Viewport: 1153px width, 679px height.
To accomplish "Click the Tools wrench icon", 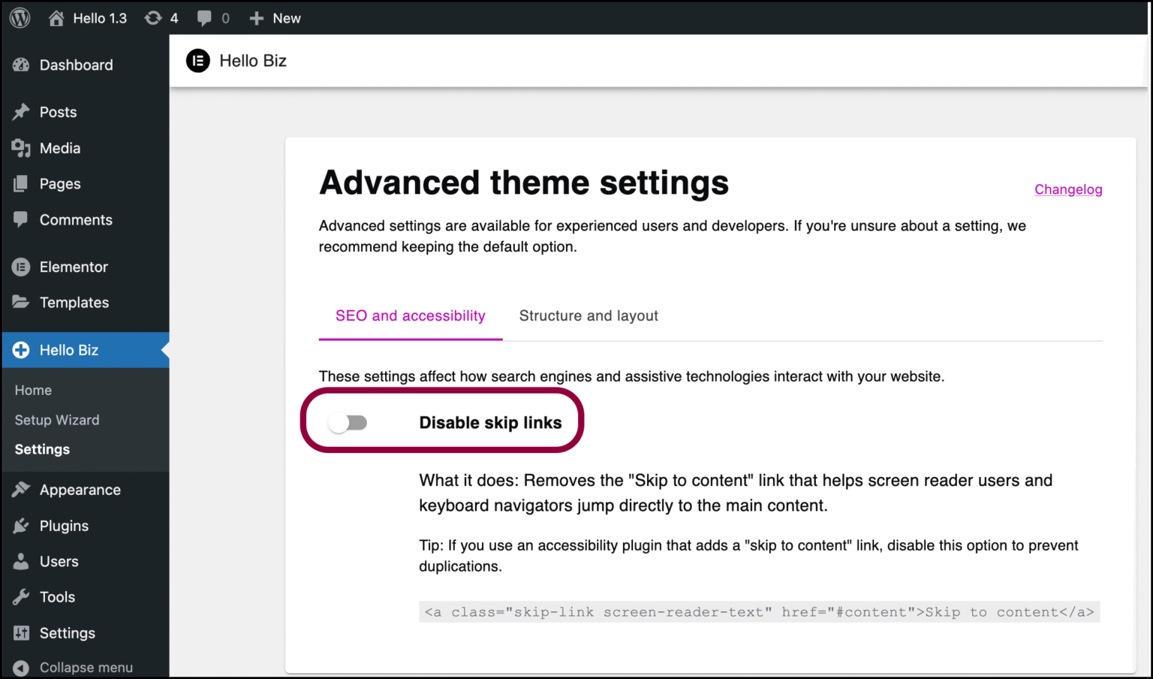I will tap(23, 596).
